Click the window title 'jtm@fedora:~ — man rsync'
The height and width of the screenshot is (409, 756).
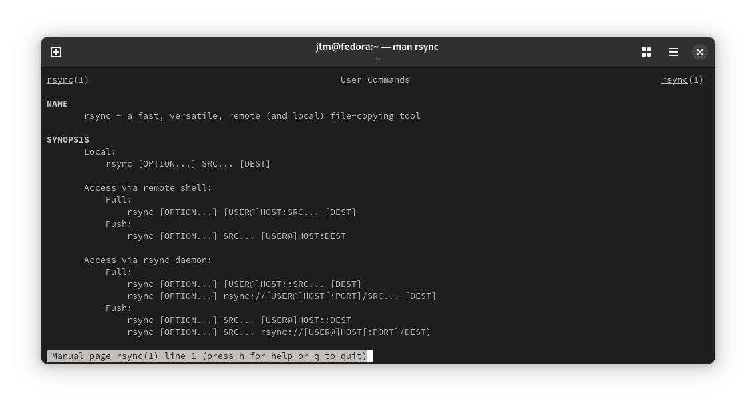[x=377, y=47]
